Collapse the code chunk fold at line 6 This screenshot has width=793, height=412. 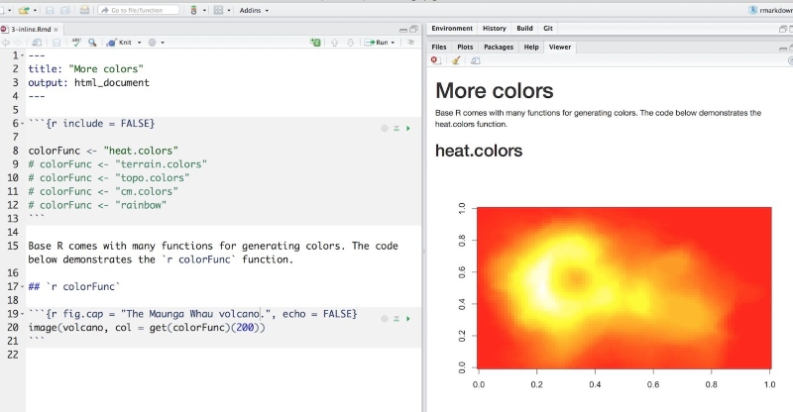[x=22, y=124]
